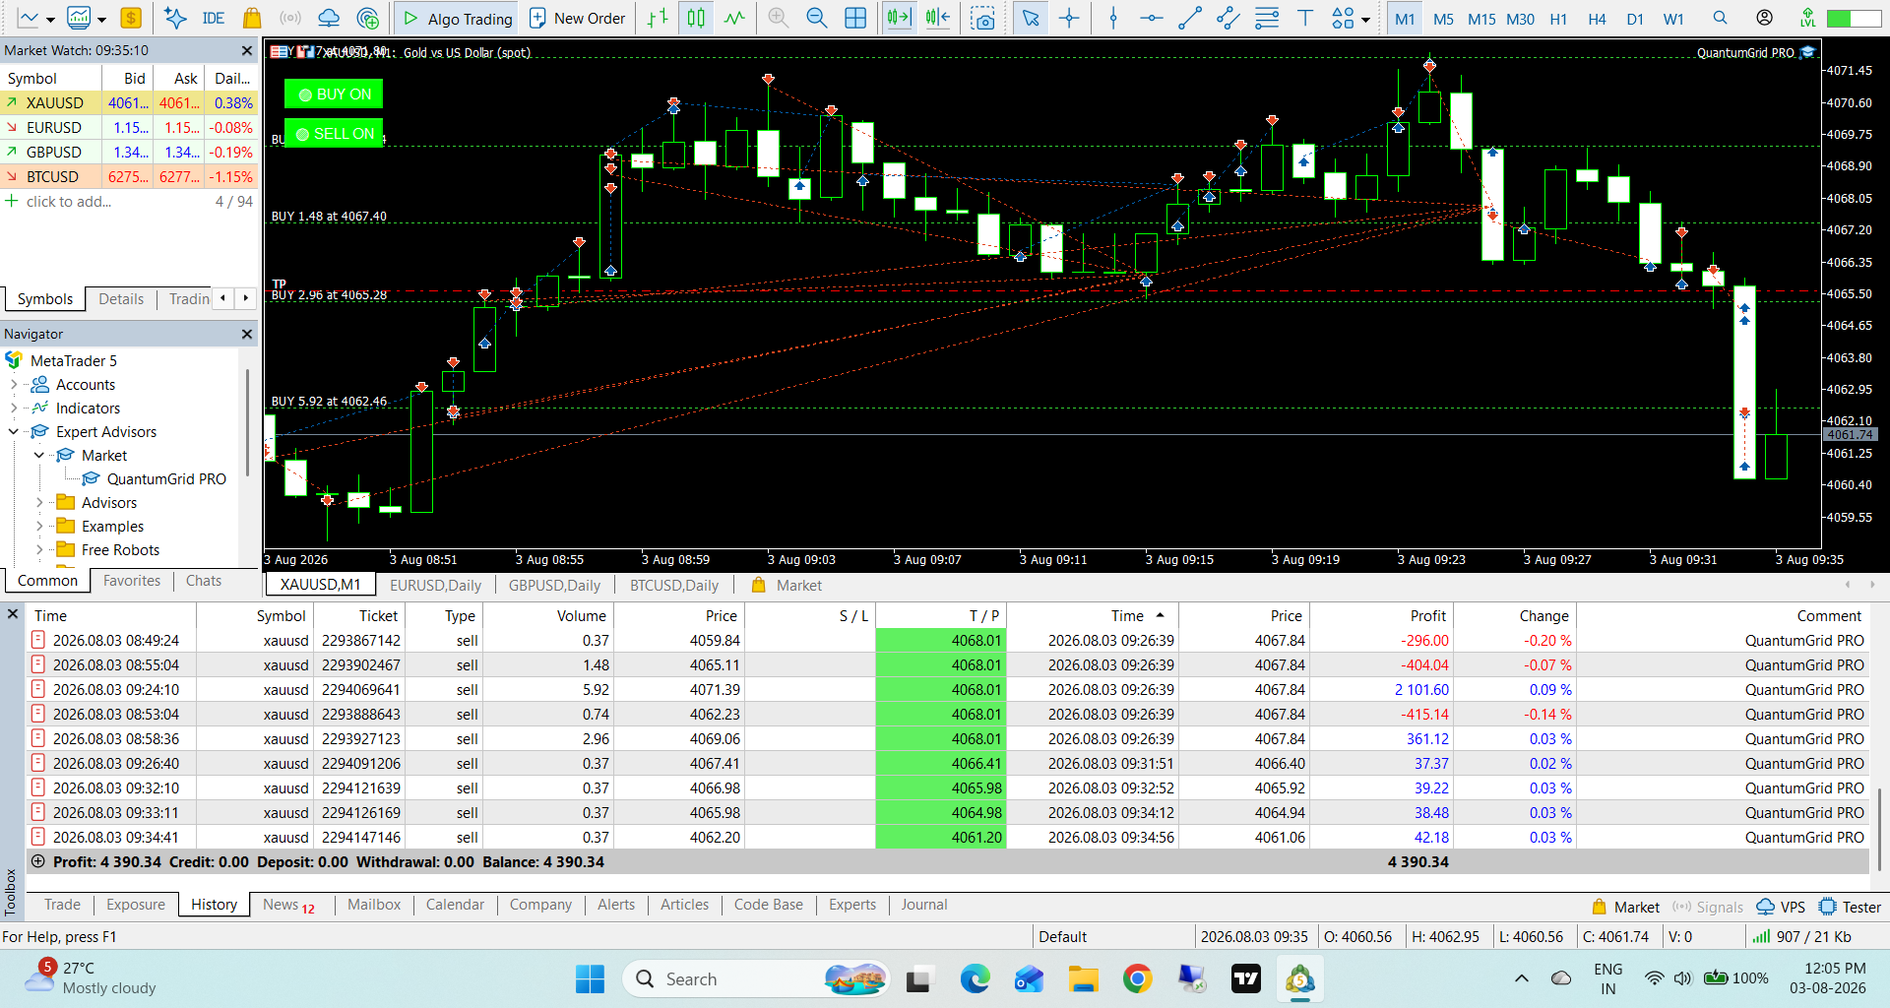Image resolution: width=1890 pixels, height=1008 pixels.
Task: Collapse the Expert Advisors tree node
Action: coord(14,432)
